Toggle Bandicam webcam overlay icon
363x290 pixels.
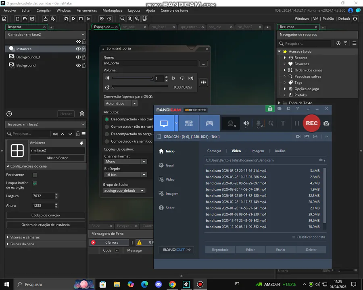pos(231,123)
